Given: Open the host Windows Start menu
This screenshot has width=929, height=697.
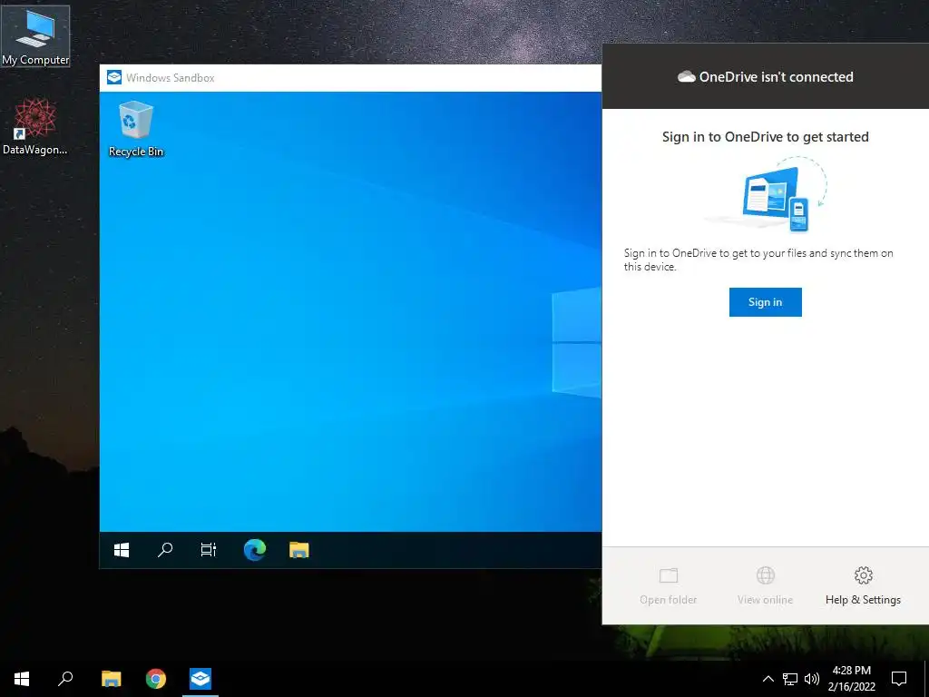Looking at the screenshot, I should point(22,679).
